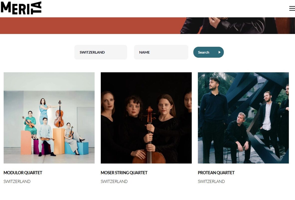Open the Switzerland country dropdown
This screenshot has width=295, height=200.
(x=101, y=52)
